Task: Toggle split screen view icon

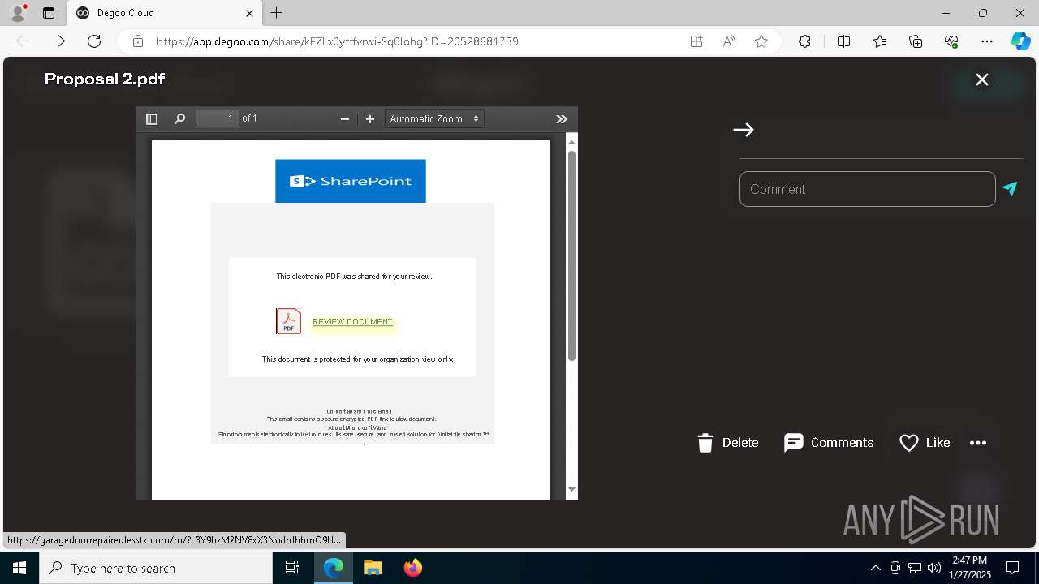Action: (x=843, y=41)
